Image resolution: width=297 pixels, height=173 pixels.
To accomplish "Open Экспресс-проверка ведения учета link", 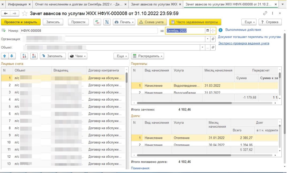I will [x=243, y=43].
